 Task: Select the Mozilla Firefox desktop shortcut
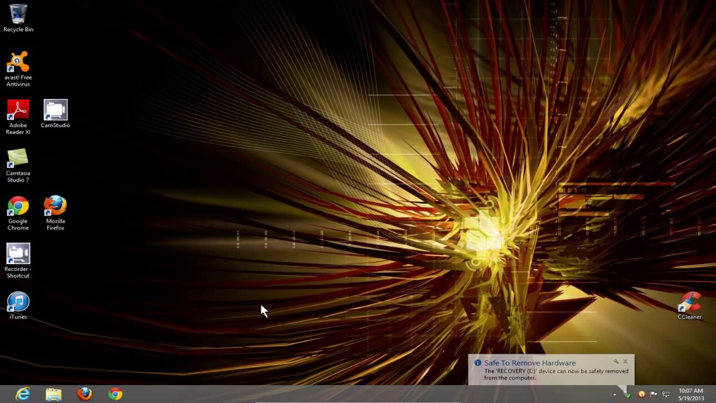pyautogui.click(x=55, y=213)
